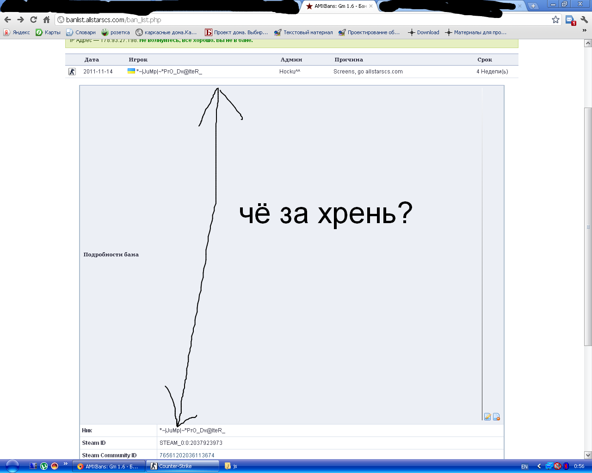
Task: Switch to Counter-Strike taskbar window
Action: tap(183, 466)
